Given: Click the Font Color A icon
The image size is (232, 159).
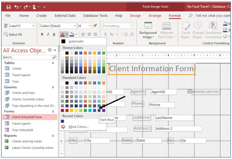Looking at the screenshot, I should click(63, 34).
